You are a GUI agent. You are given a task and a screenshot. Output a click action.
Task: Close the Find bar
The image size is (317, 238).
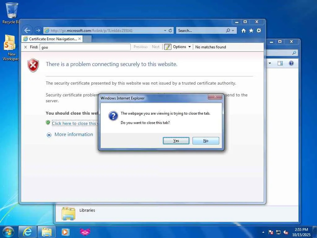click(x=25, y=47)
